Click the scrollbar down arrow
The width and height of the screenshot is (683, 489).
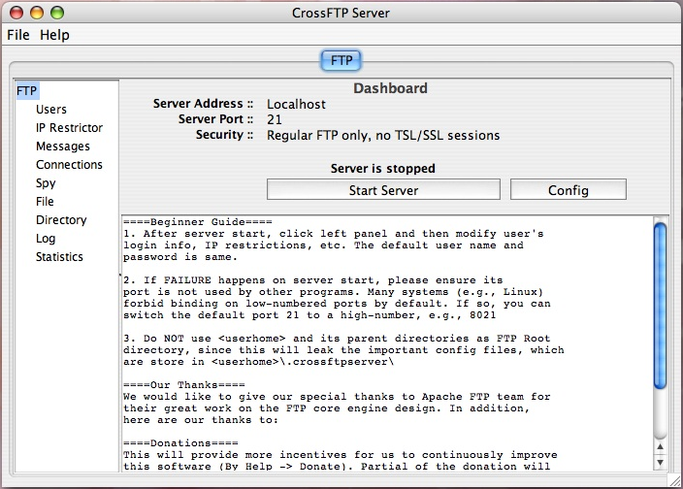tap(660, 463)
